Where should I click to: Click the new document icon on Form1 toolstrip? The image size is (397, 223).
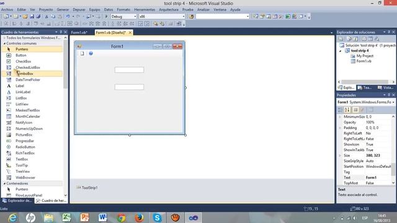[x=82, y=53]
